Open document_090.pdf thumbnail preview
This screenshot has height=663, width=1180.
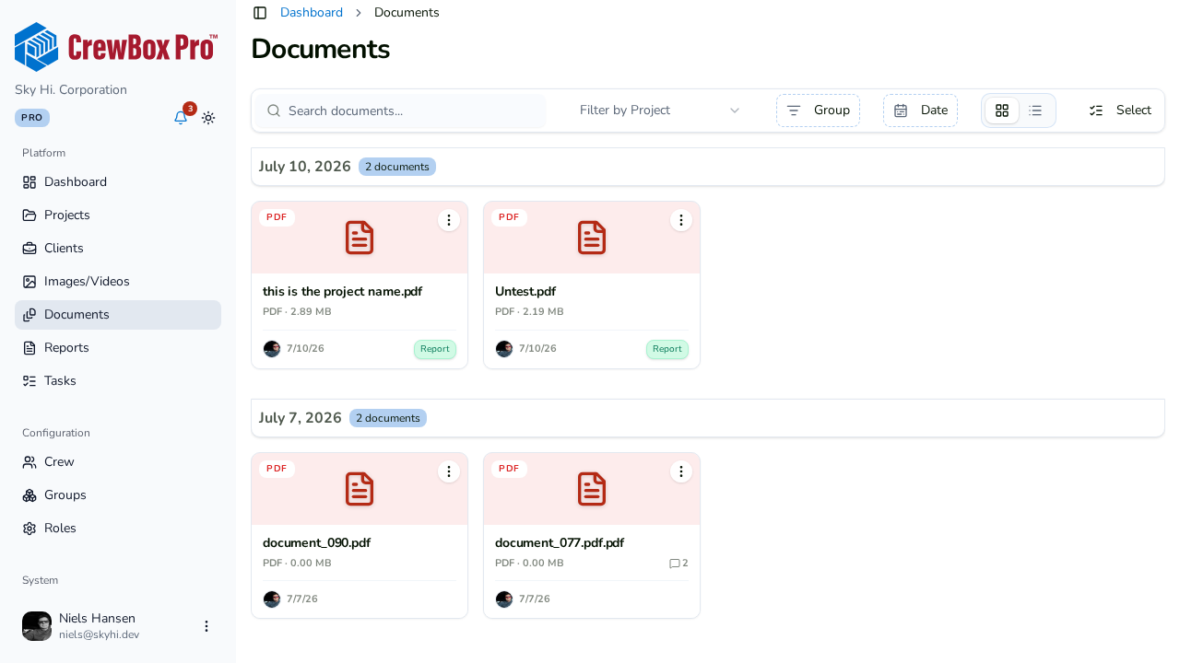click(360, 489)
